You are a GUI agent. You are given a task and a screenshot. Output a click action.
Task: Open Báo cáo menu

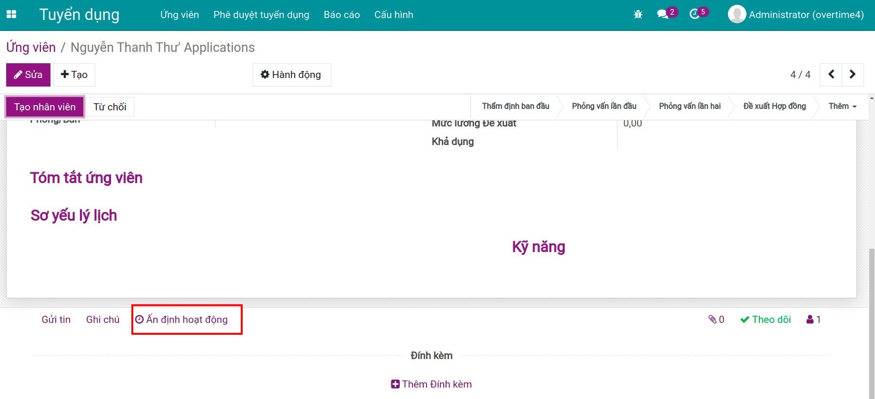pos(342,15)
